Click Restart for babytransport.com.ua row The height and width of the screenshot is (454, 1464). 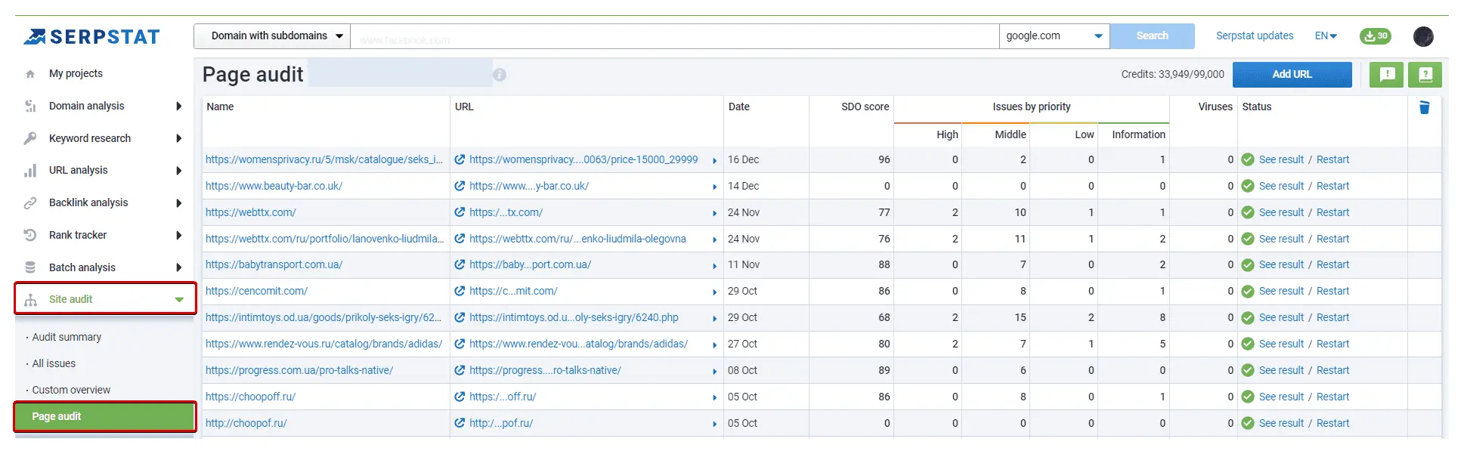tap(1332, 264)
